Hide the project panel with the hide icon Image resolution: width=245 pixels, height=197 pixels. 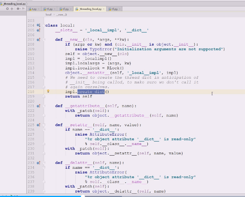pos(24,9)
